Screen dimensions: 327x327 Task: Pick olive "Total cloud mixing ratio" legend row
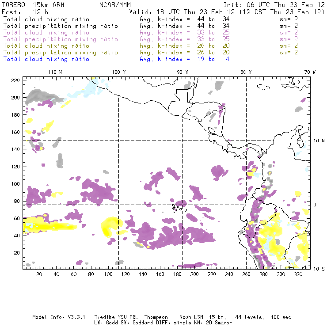(x=46, y=46)
